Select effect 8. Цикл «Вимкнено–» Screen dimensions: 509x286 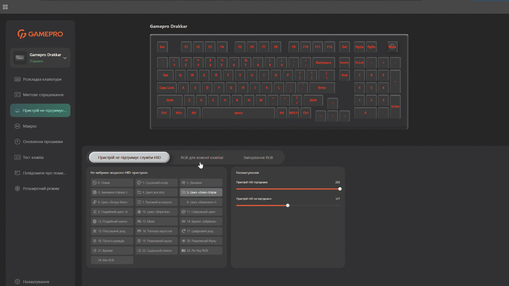201,202
